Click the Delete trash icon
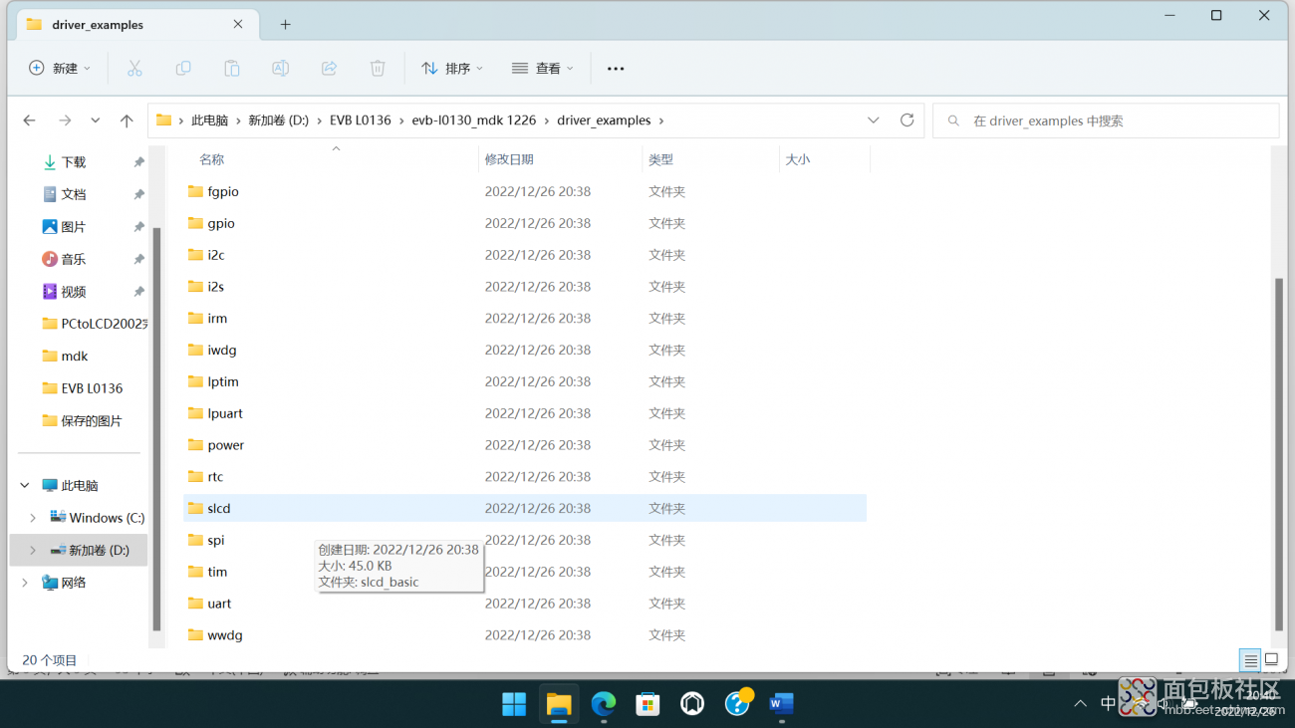The width and height of the screenshot is (1295, 728). 378,68
